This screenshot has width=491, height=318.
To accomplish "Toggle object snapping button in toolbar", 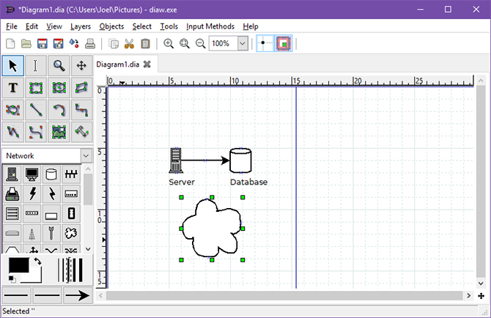I will (x=283, y=44).
